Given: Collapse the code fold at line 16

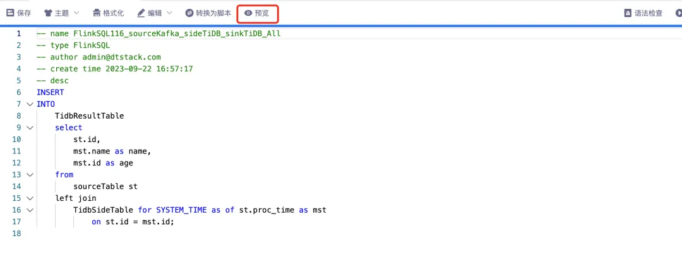Looking at the screenshot, I should pyautogui.click(x=30, y=210).
